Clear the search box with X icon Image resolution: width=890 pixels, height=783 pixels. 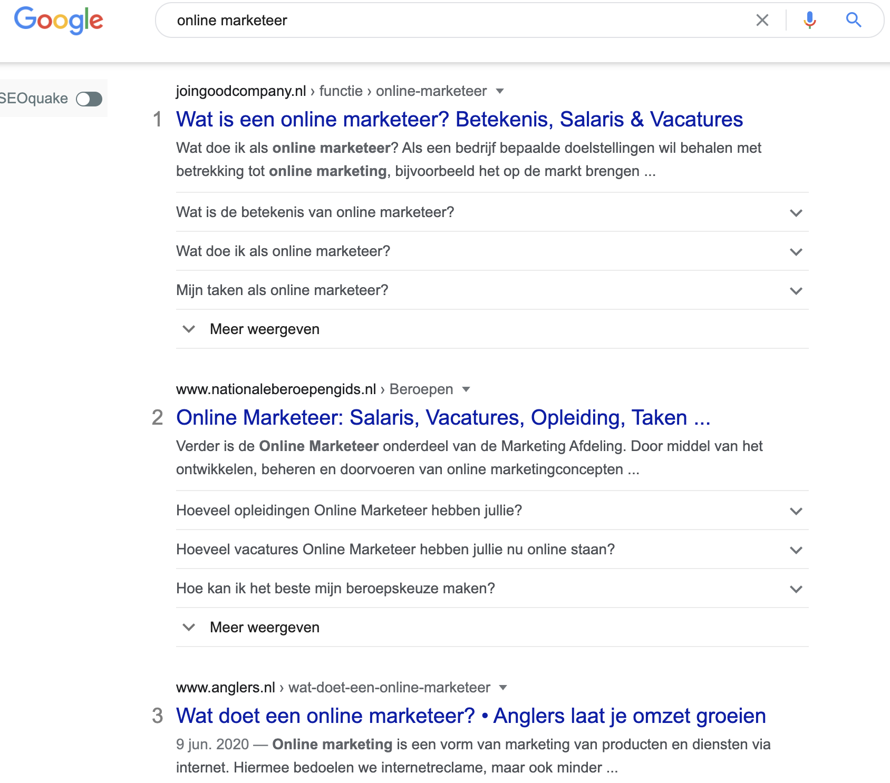pos(762,20)
